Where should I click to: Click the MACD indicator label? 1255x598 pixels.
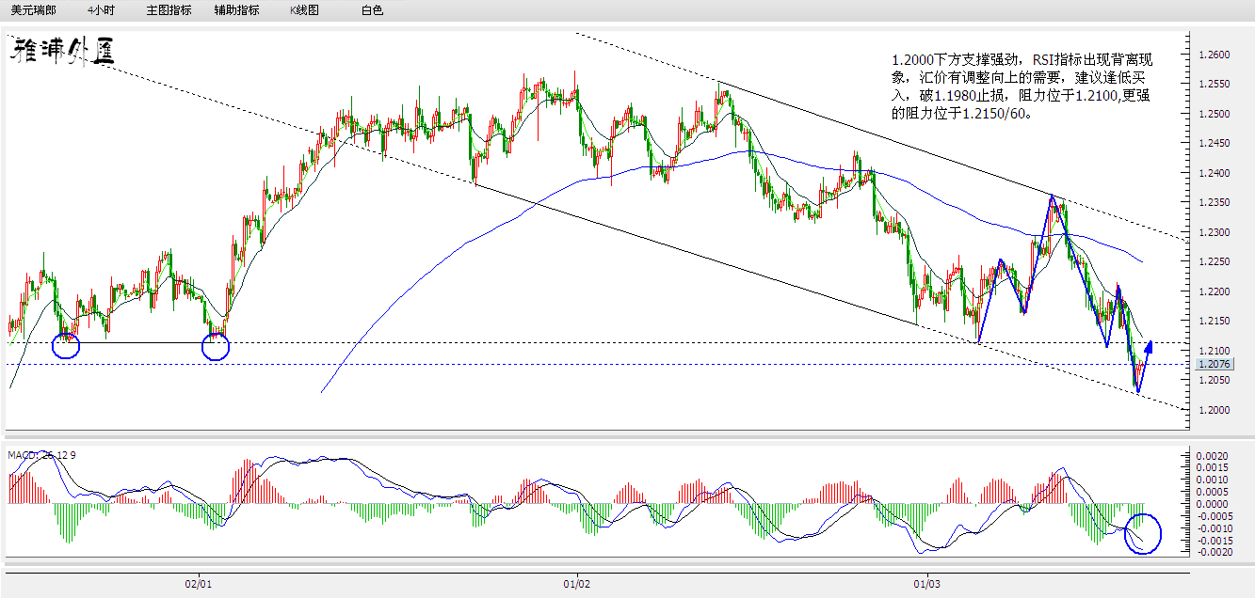pos(42,455)
